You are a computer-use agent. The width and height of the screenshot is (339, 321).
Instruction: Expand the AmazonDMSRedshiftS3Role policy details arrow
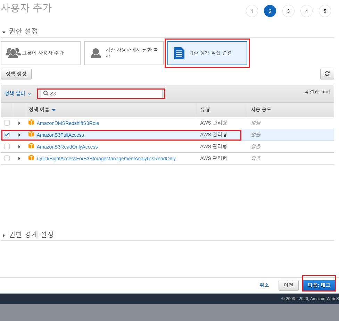[x=19, y=123]
